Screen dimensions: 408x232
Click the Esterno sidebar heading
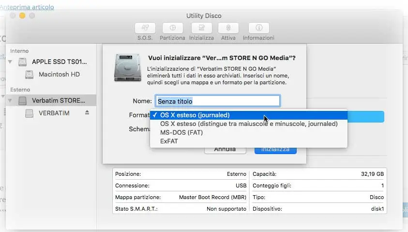(20, 90)
